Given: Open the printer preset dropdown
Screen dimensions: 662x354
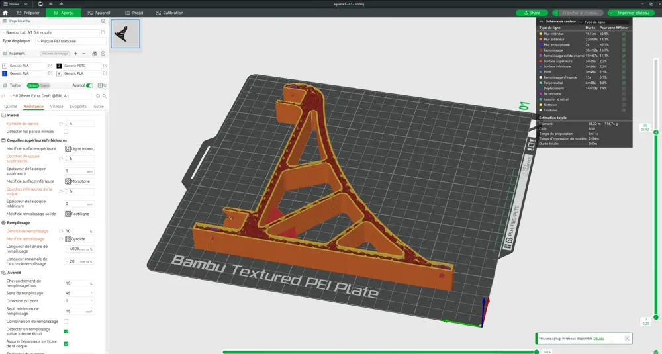Looking at the screenshot, I should pyautogui.click(x=50, y=32).
